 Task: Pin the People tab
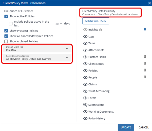pyautogui.click(x=145, y=77)
